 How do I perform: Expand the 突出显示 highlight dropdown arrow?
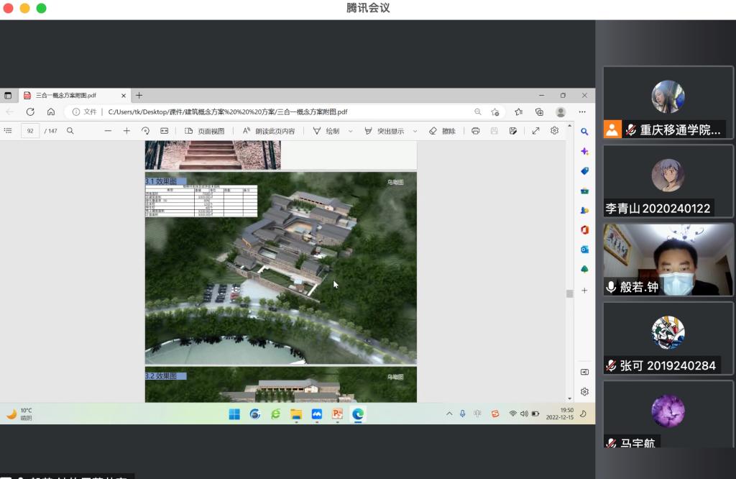click(x=415, y=131)
